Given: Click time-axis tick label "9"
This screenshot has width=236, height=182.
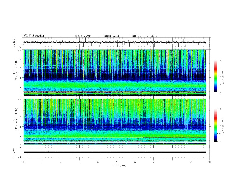Looking at the screenshot, I should point(191,162).
